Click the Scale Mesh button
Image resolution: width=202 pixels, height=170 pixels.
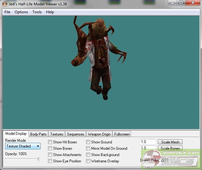coord(170,142)
